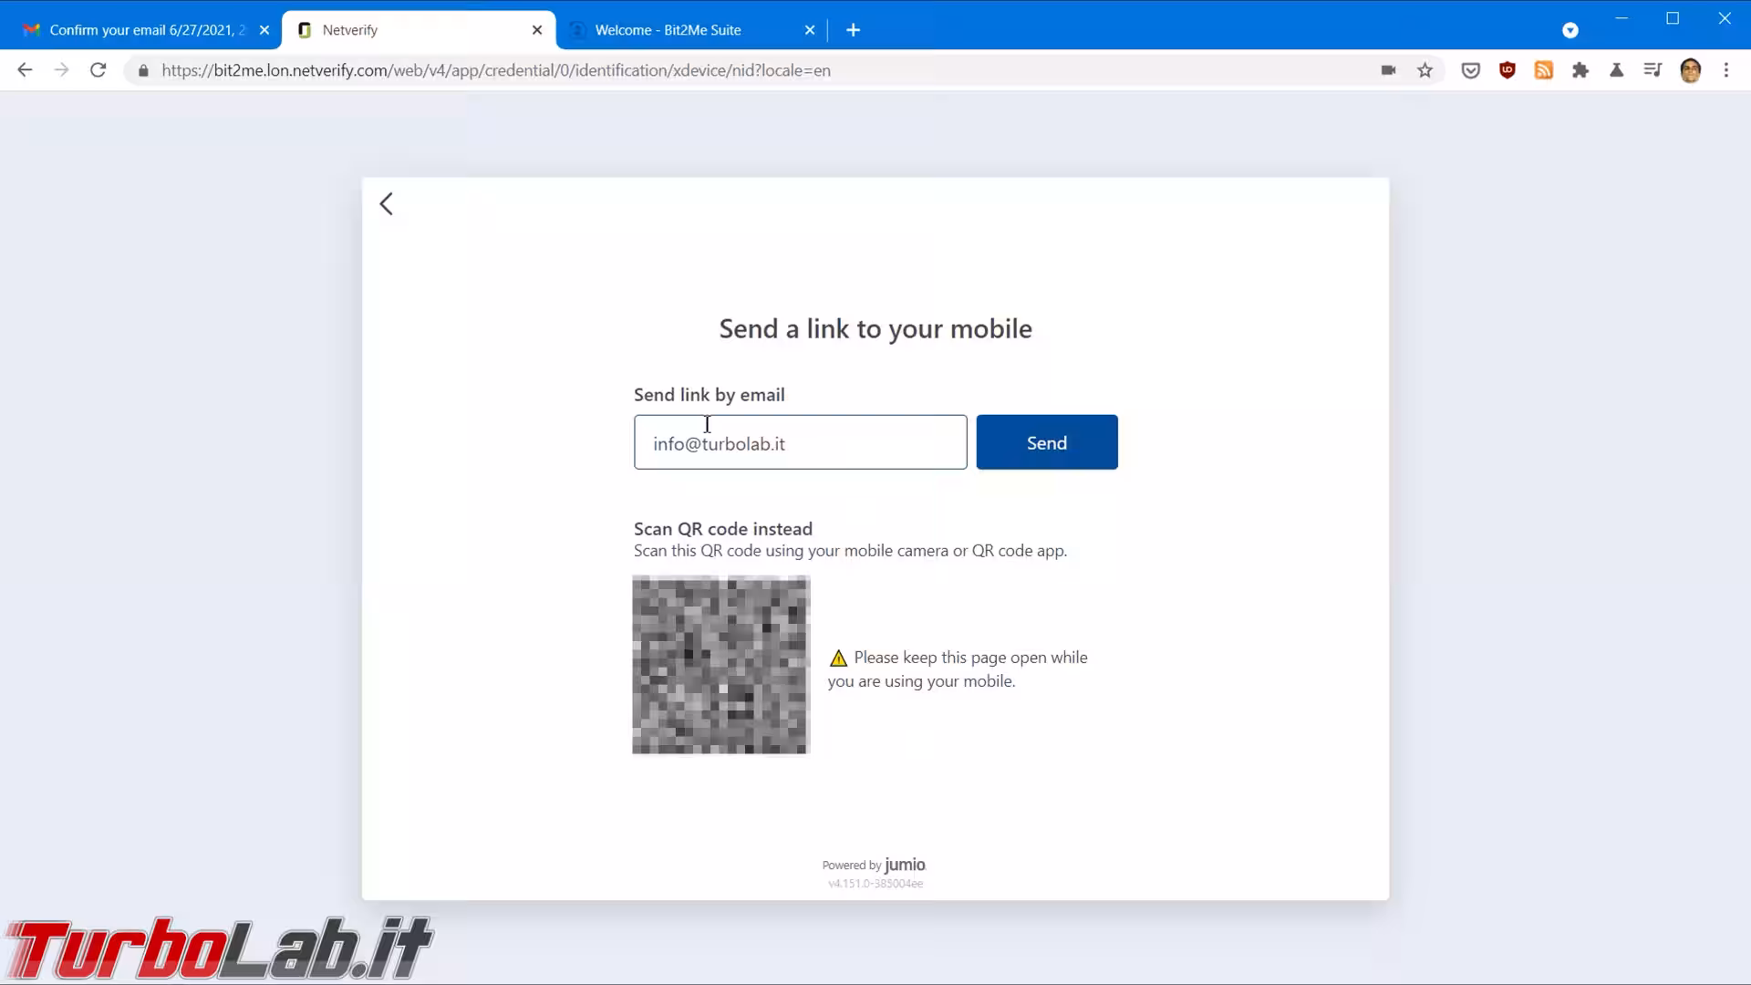Screen dimensions: 1751x985
Task: View site info via the padlock icon
Action: coord(143,70)
